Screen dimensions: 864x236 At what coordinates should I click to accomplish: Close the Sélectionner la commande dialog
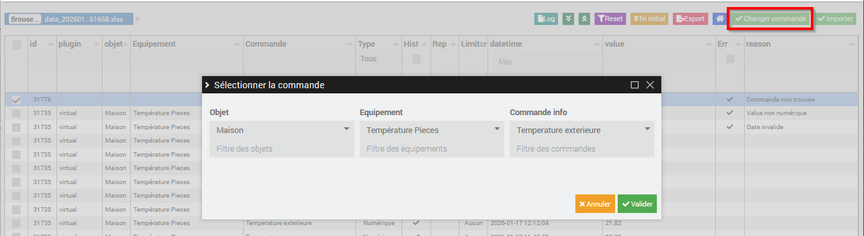650,85
